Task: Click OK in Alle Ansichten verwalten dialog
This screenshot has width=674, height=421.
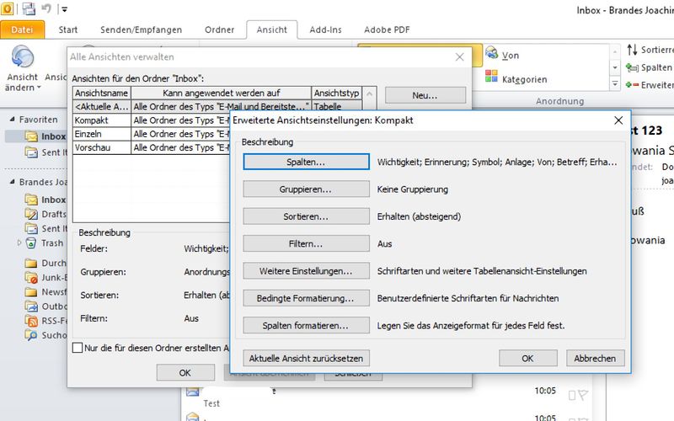Action: click(185, 373)
